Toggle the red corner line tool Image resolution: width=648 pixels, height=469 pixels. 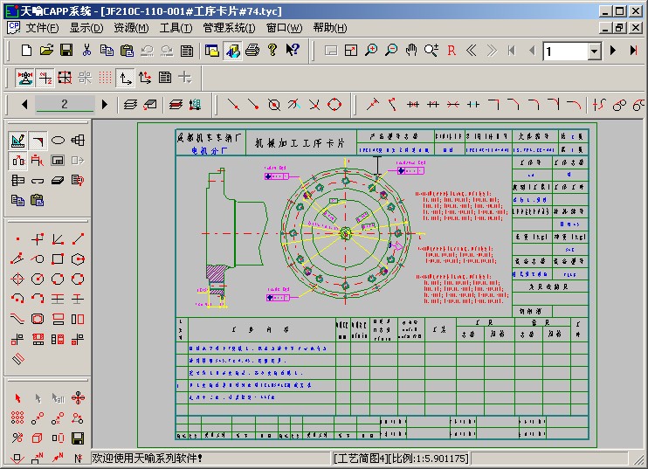[38, 141]
